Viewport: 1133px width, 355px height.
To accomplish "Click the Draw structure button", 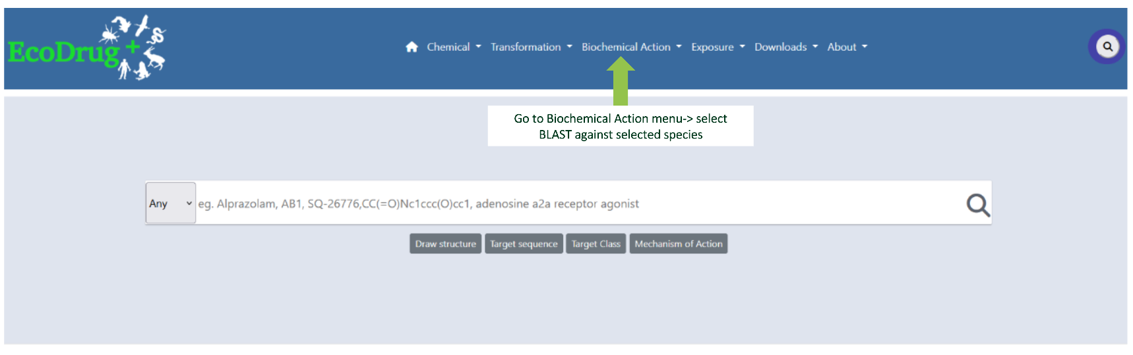I will click(x=445, y=243).
